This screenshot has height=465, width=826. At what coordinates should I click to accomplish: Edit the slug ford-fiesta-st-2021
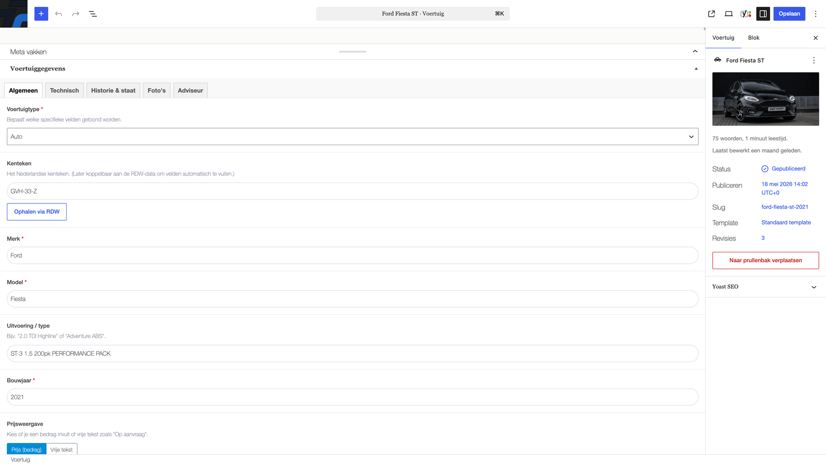coord(785,207)
